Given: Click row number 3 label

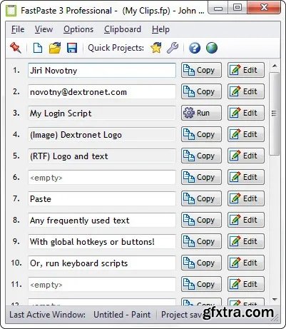Looking at the screenshot, I should [16, 113].
